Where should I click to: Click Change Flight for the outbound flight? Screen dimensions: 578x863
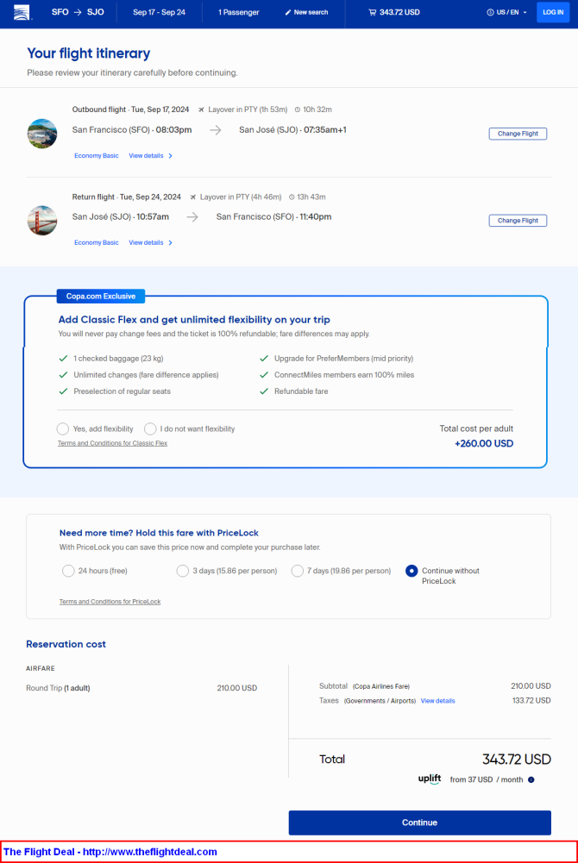point(518,134)
